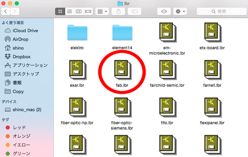The height and width of the screenshot is (157, 248).
Task: Select the fiber-optic-siemens.lbr library icon
Action: [123, 108]
